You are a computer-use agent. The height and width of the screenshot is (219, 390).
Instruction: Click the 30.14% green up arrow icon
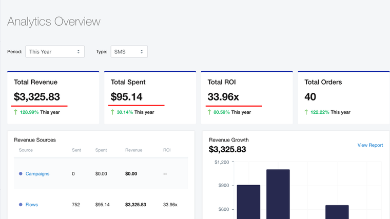click(112, 112)
